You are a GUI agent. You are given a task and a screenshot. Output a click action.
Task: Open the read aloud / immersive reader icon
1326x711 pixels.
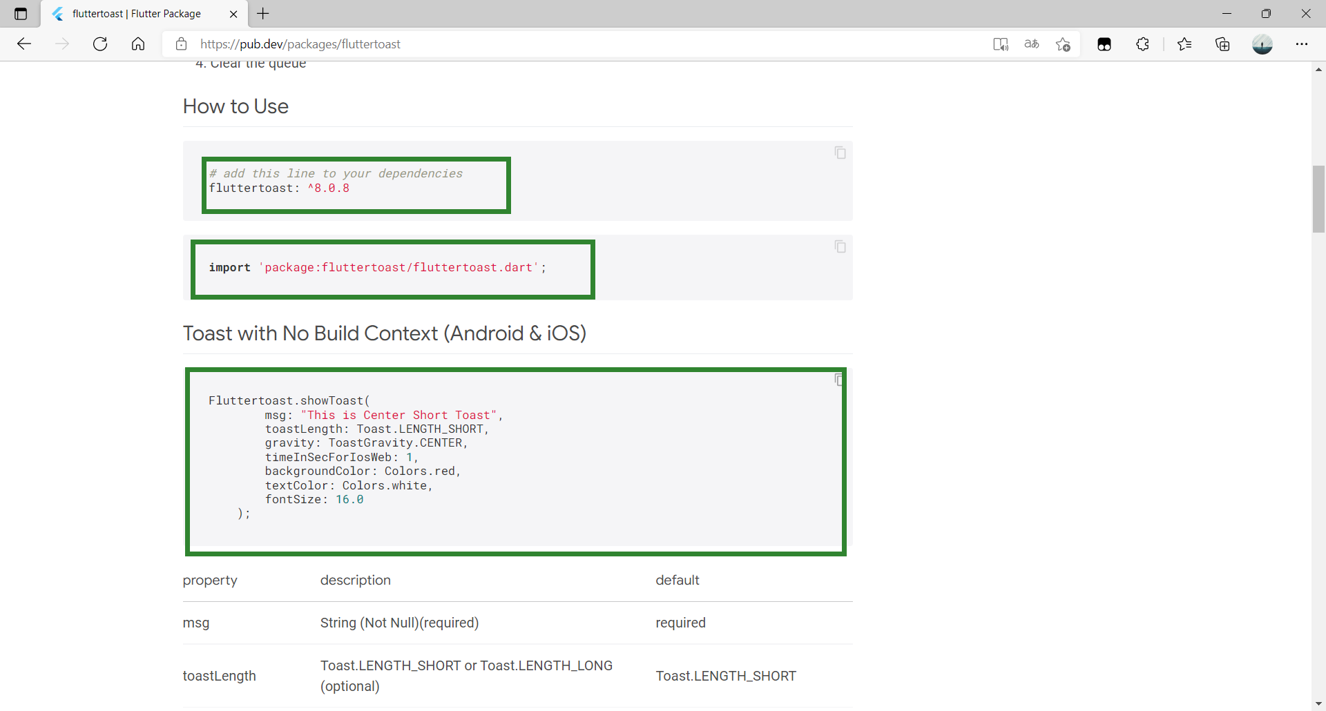[1001, 44]
